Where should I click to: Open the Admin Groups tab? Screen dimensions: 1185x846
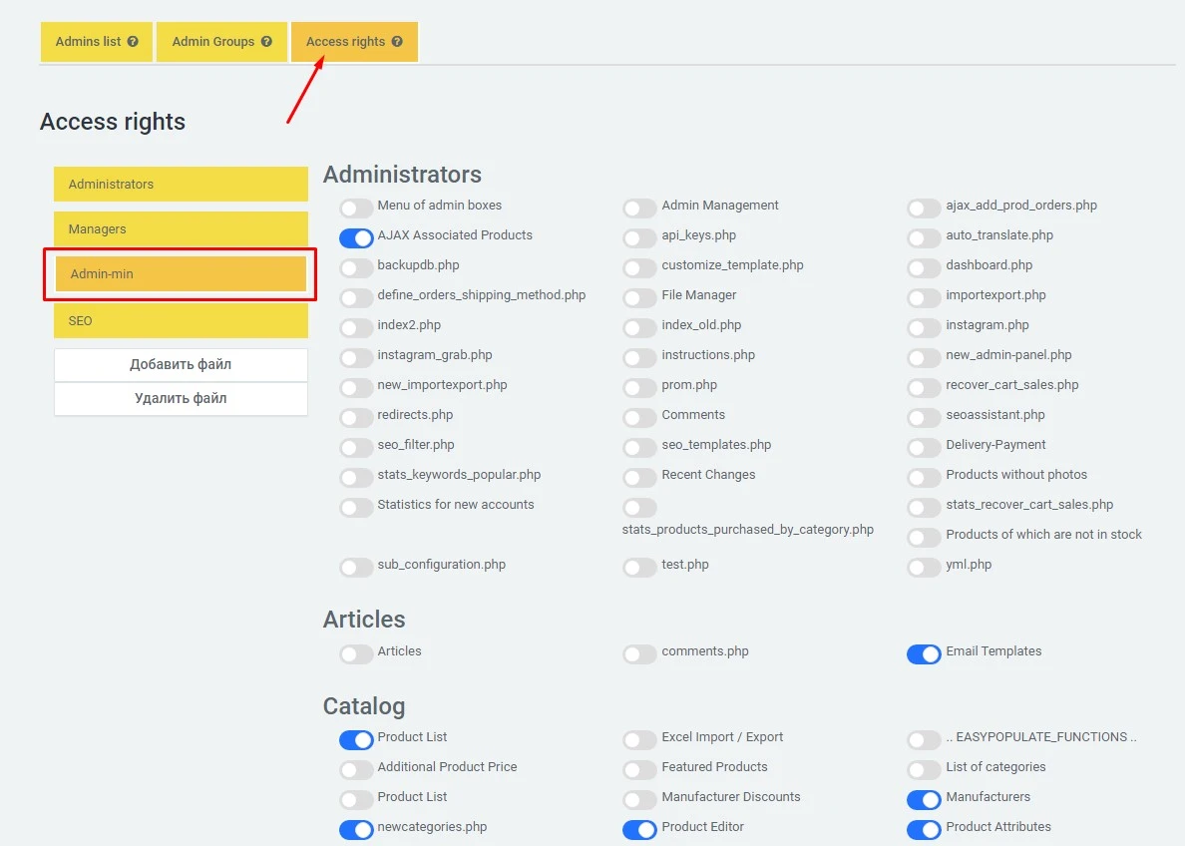[x=212, y=41]
